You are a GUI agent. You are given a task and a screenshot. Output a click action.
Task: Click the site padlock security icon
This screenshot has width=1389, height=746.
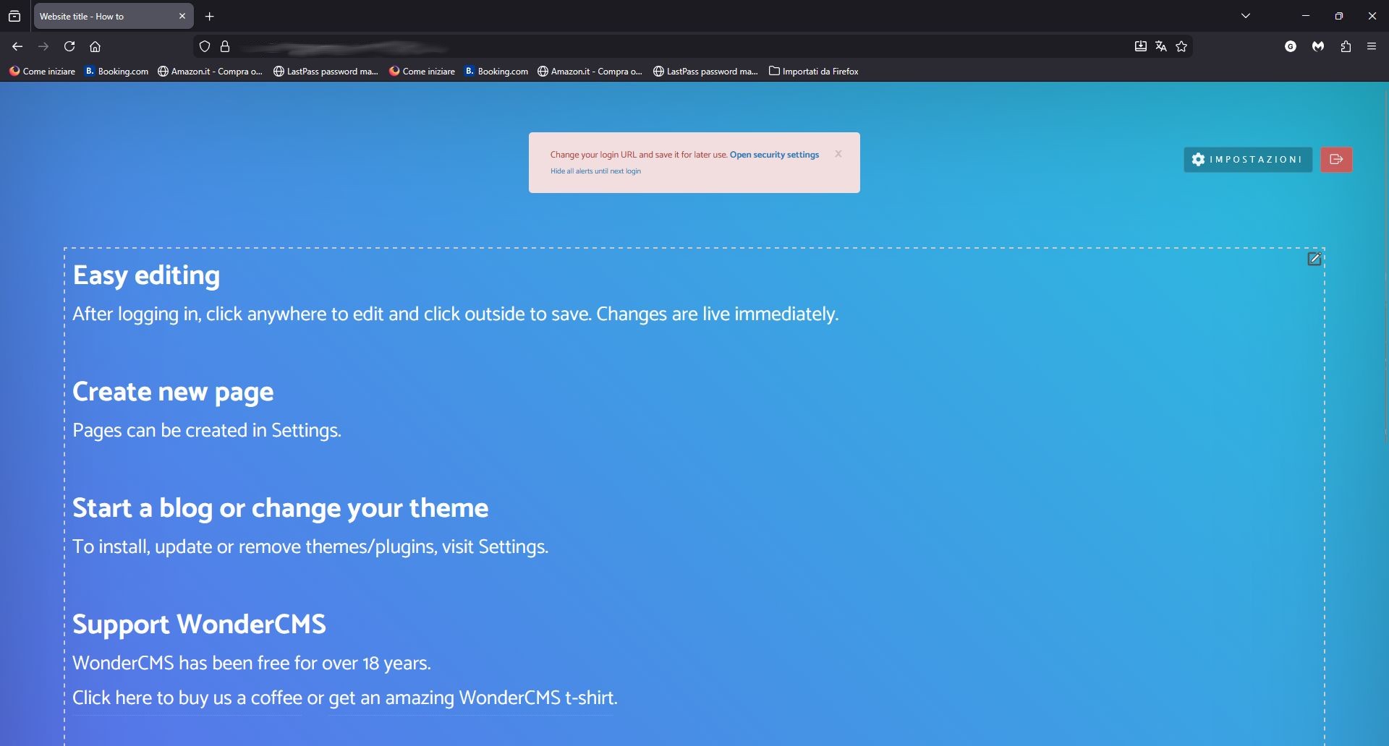225,46
